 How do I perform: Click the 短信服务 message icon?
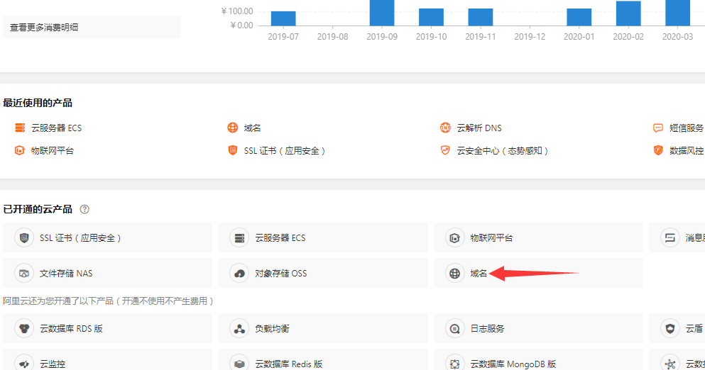pos(658,128)
